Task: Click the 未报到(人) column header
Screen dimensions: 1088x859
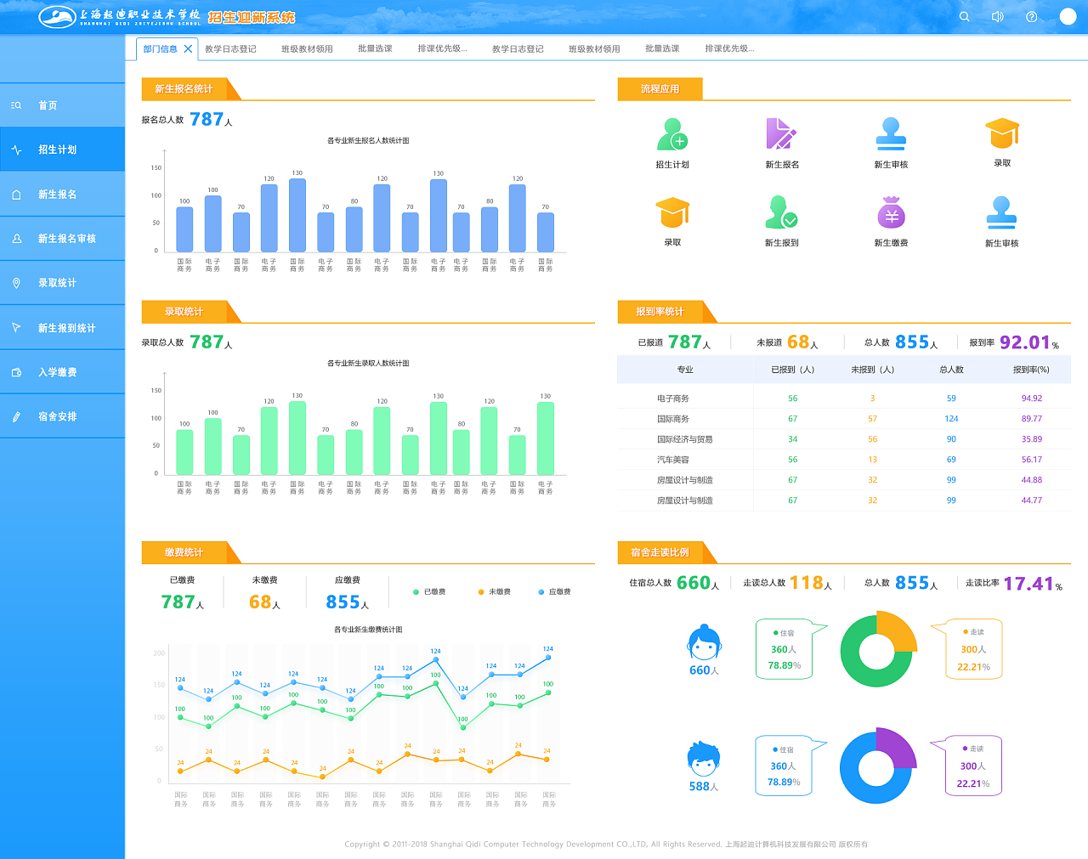Action: point(872,370)
